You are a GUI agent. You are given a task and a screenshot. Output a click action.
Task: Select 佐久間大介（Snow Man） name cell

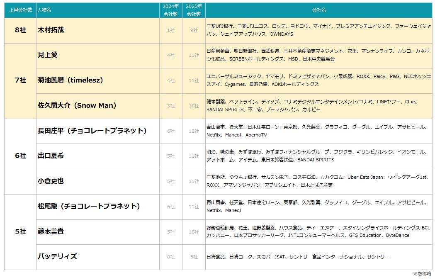click(x=77, y=106)
